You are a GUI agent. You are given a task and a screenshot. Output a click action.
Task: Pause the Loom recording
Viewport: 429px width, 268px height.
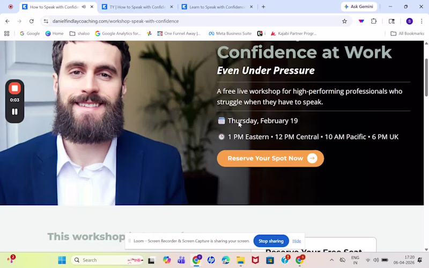click(14, 111)
